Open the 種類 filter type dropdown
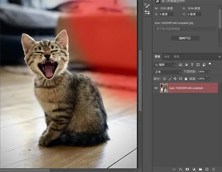The width and height of the screenshot is (222, 172). point(164,65)
